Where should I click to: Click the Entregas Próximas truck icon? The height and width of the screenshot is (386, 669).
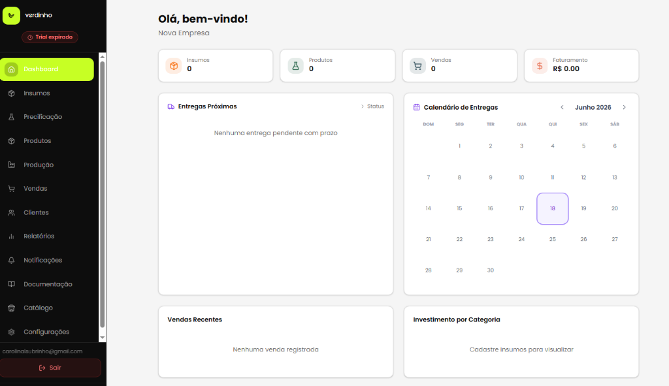point(171,106)
